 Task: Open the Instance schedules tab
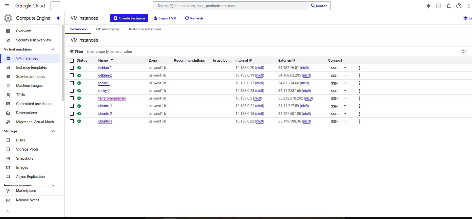click(145, 29)
